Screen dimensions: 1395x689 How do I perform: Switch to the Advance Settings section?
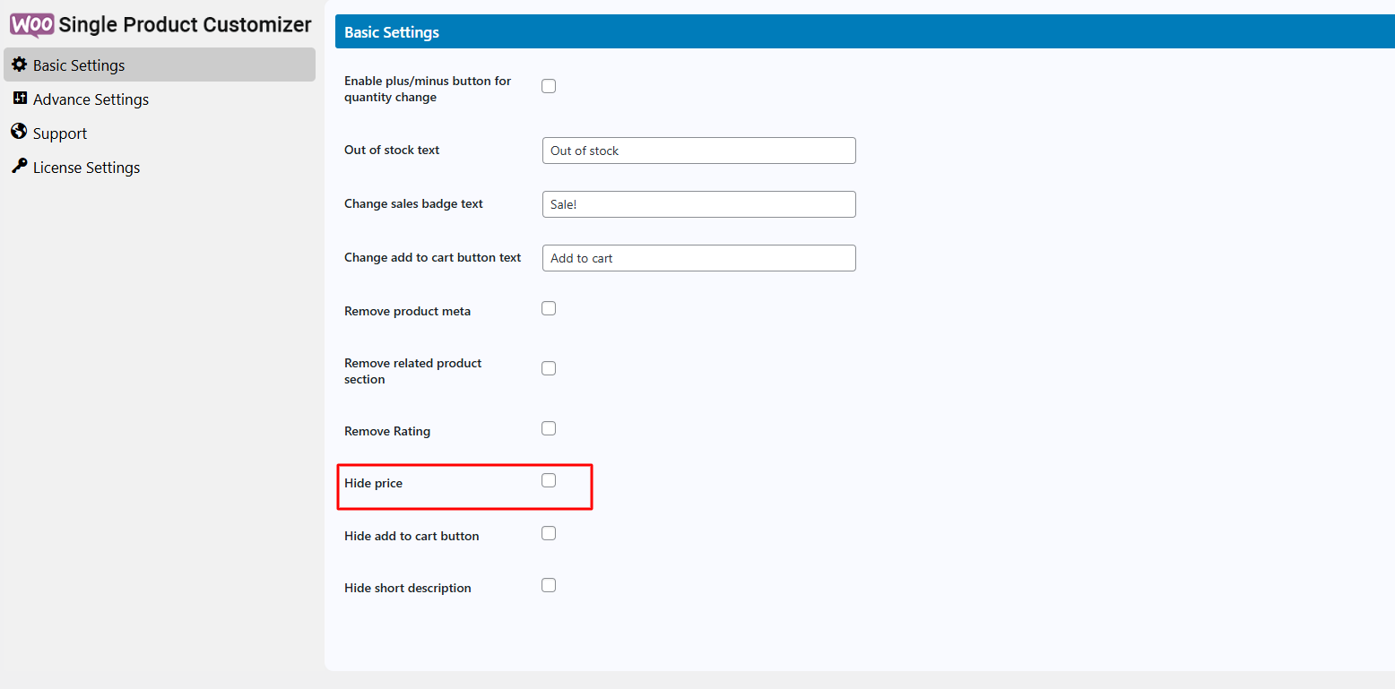pyautogui.click(x=91, y=99)
